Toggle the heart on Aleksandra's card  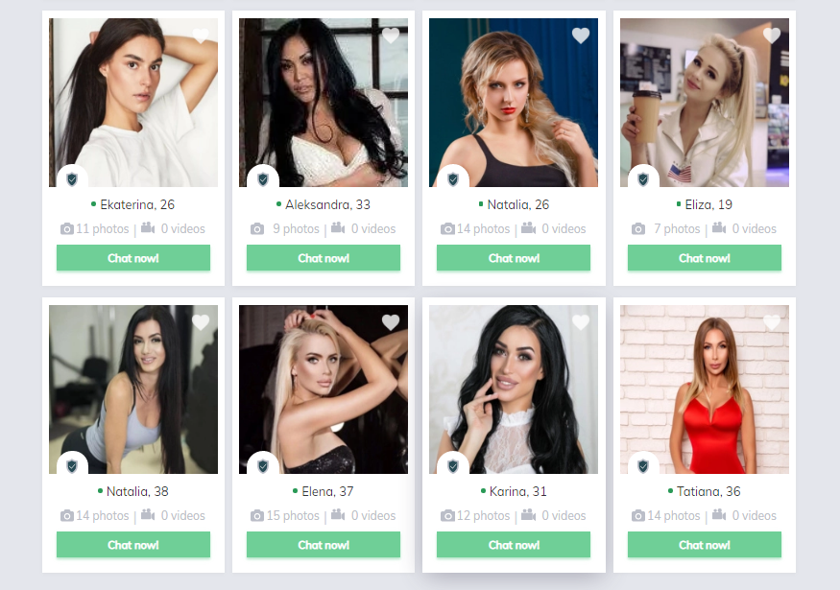coord(391,35)
